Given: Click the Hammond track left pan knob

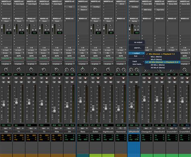Looking at the screenshot, I should point(118,70).
